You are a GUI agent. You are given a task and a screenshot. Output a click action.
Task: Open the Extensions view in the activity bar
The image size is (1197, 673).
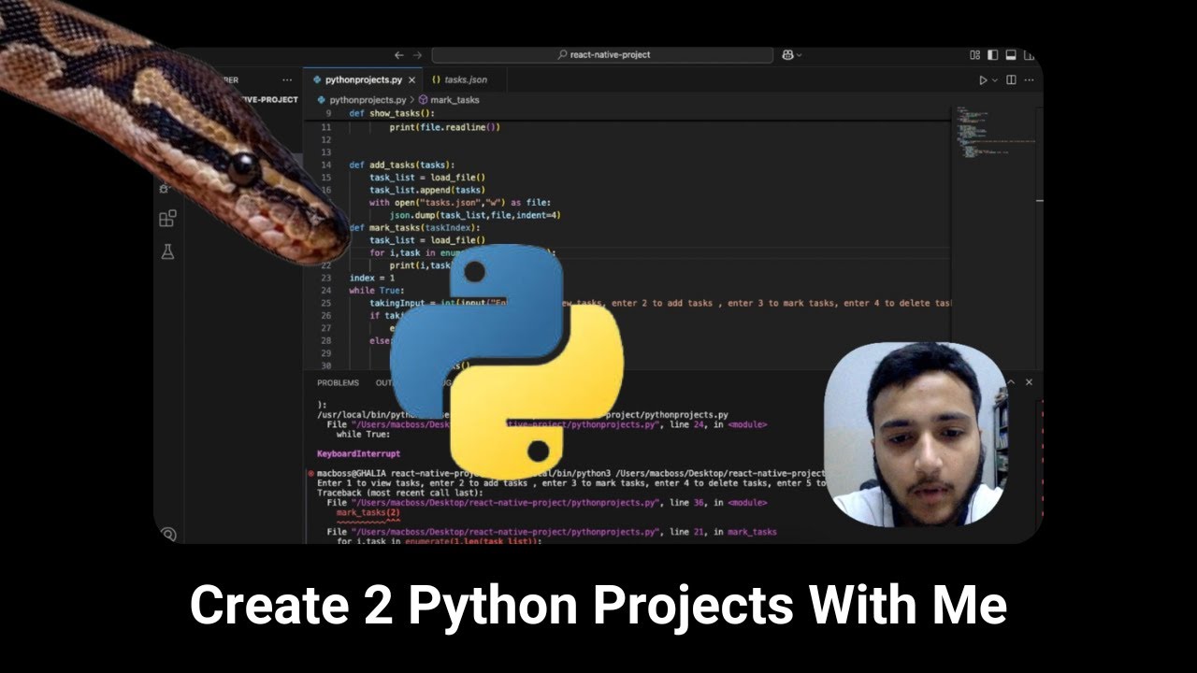click(x=167, y=219)
